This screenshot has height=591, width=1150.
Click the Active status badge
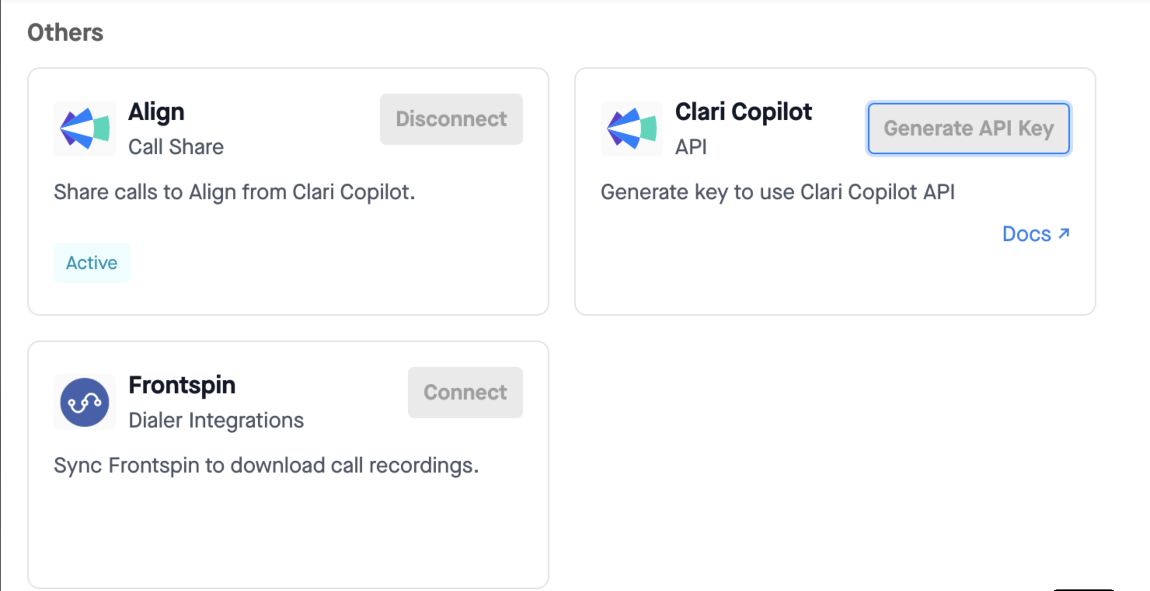pos(92,263)
